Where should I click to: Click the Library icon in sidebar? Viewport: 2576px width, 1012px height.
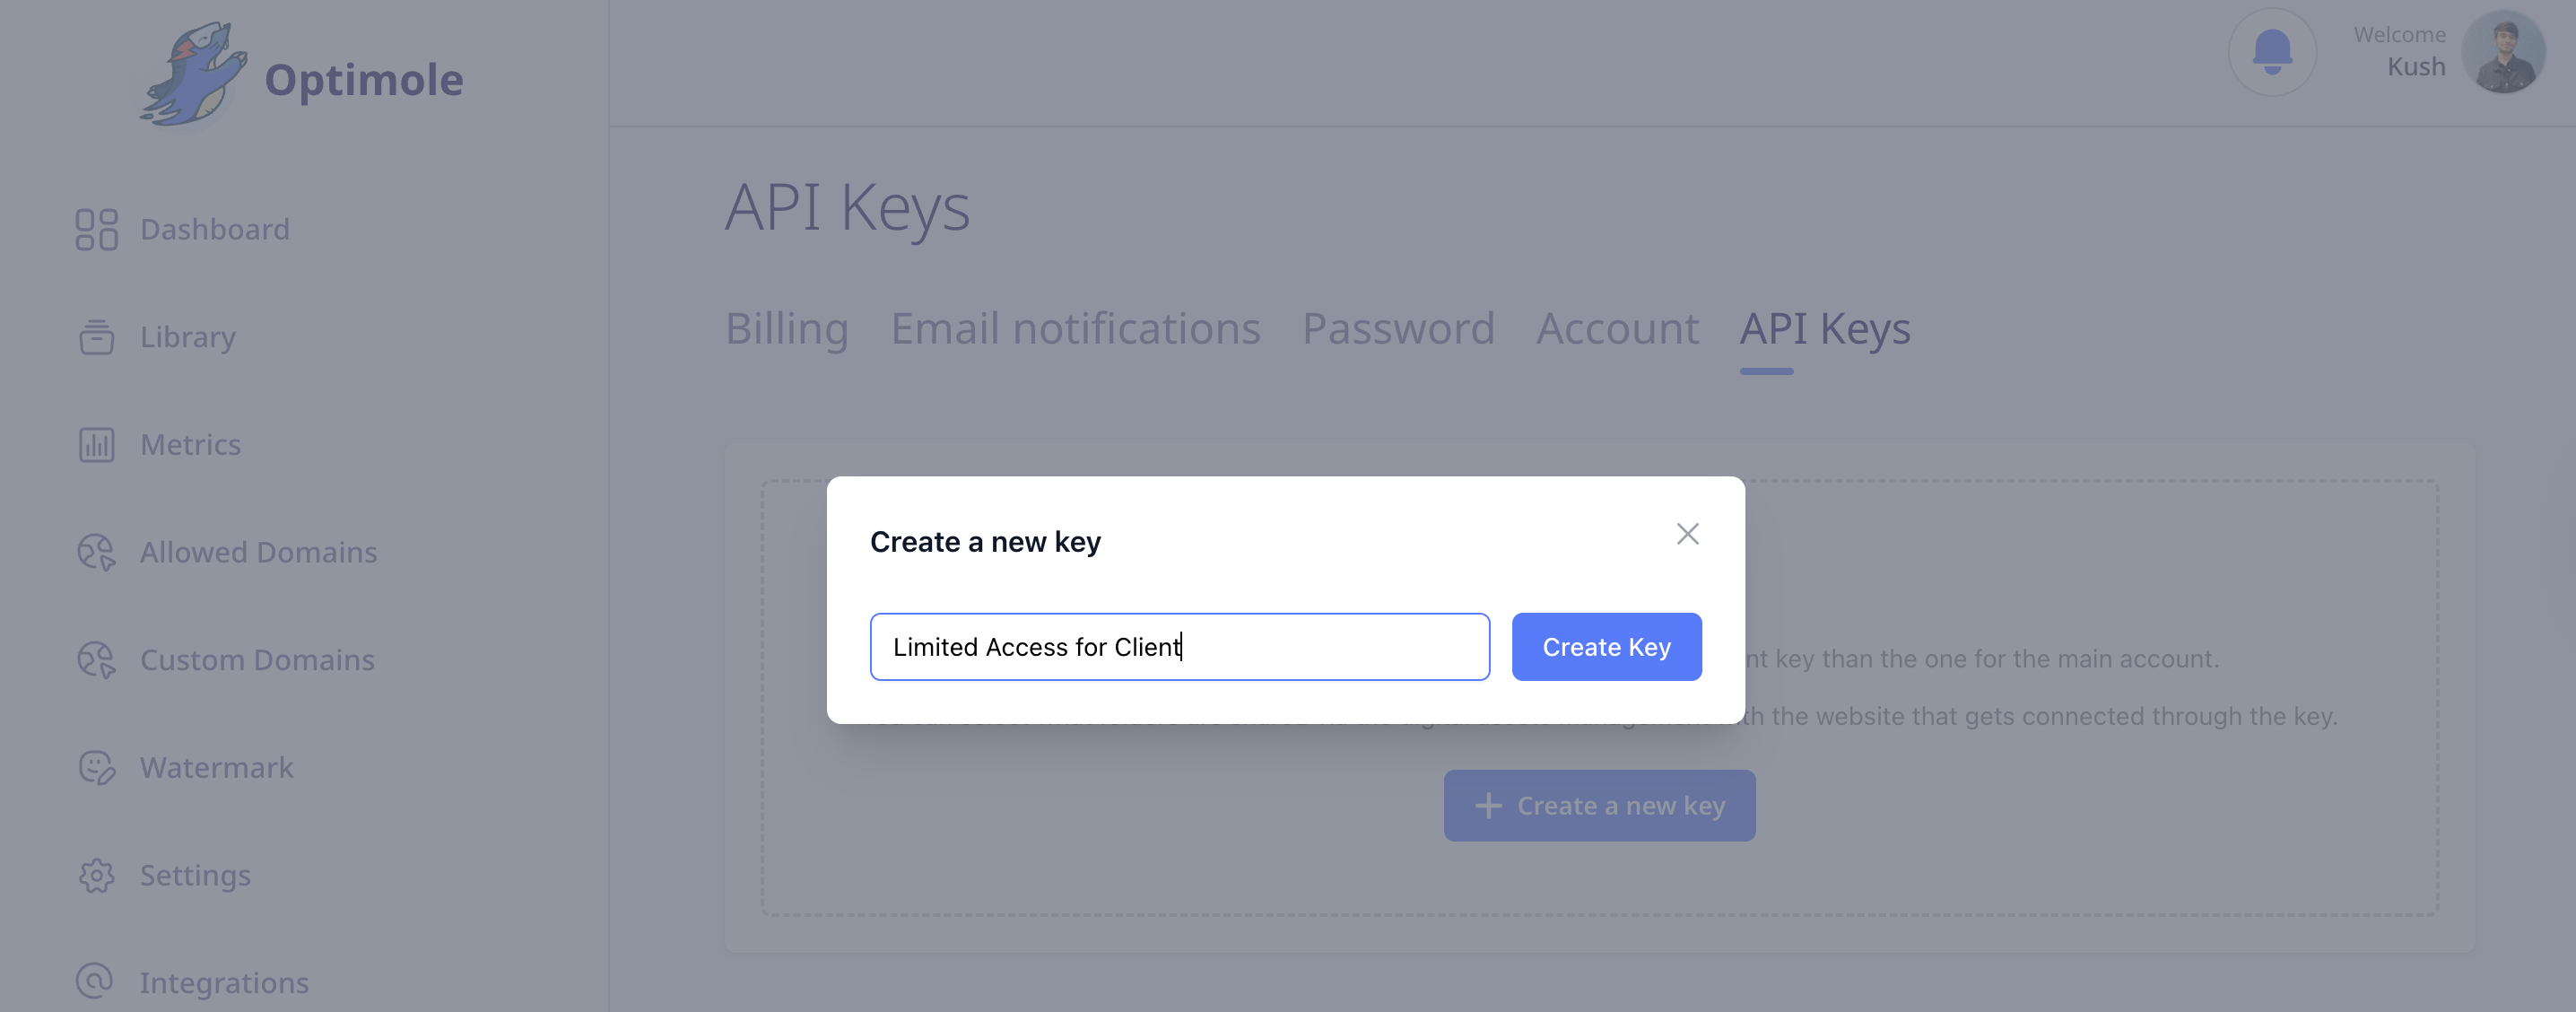[x=97, y=337]
